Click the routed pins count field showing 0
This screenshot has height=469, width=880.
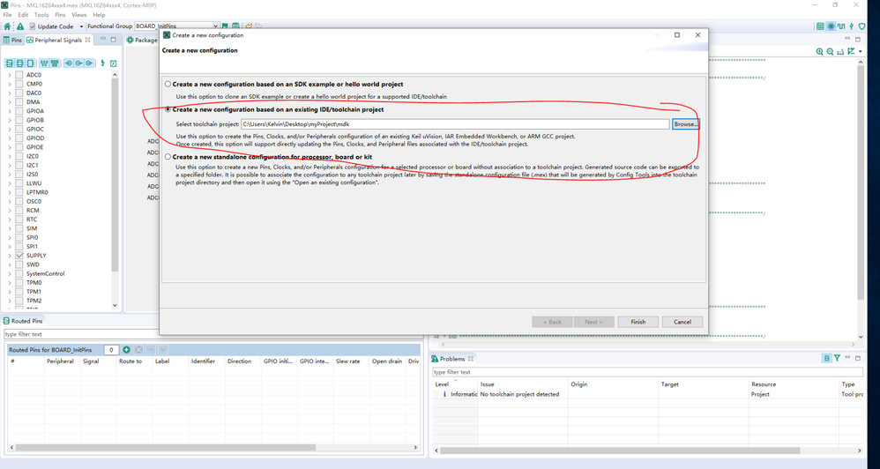click(111, 349)
